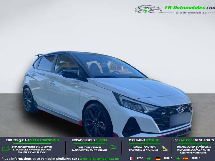Click the delivery truck icon
215x161 pixels.
pos(113,147)
